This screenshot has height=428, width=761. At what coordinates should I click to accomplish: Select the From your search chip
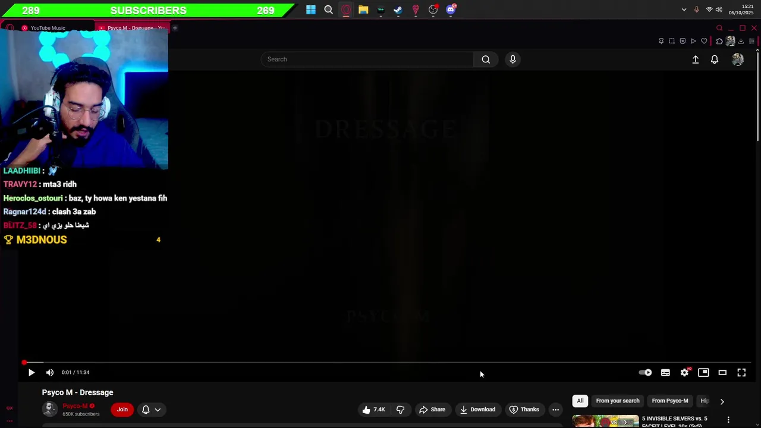[x=618, y=401]
